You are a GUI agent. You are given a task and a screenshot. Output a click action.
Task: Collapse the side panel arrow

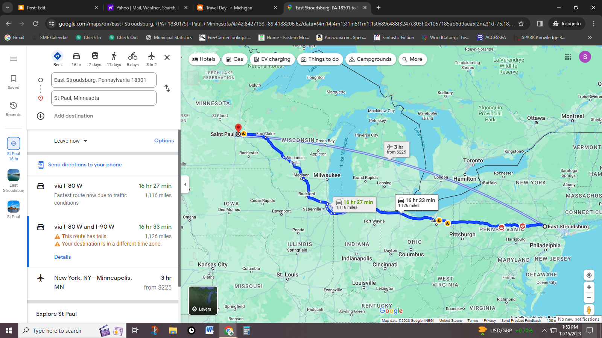(x=185, y=184)
